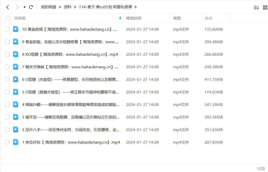Image resolution: width=268 pixels, height=172 pixels.
Task: Select file name 1 体态评估 .mp4
Action: point(71,142)
